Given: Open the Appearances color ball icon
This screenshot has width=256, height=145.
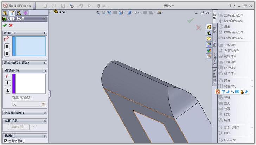Looking at the screenshot, I should coord(209,50).
